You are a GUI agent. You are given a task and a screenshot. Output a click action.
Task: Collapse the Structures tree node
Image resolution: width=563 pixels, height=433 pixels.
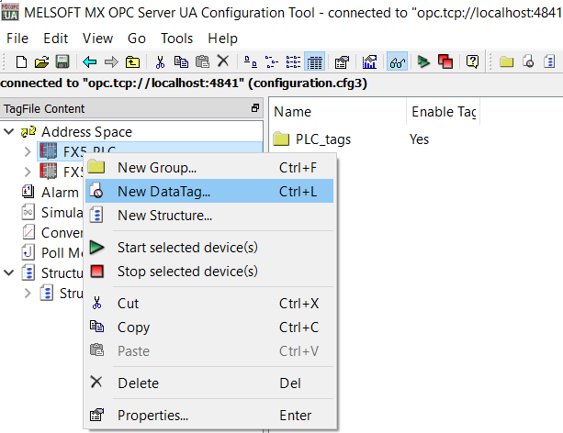point(8,272)
